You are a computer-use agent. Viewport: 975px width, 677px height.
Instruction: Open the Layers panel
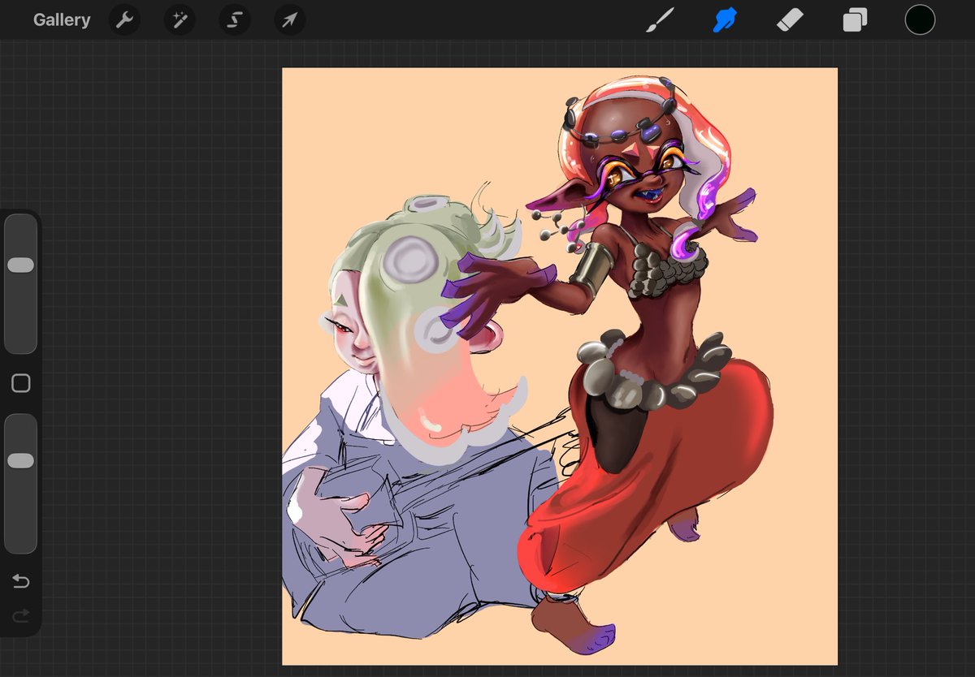coord(855,20)
